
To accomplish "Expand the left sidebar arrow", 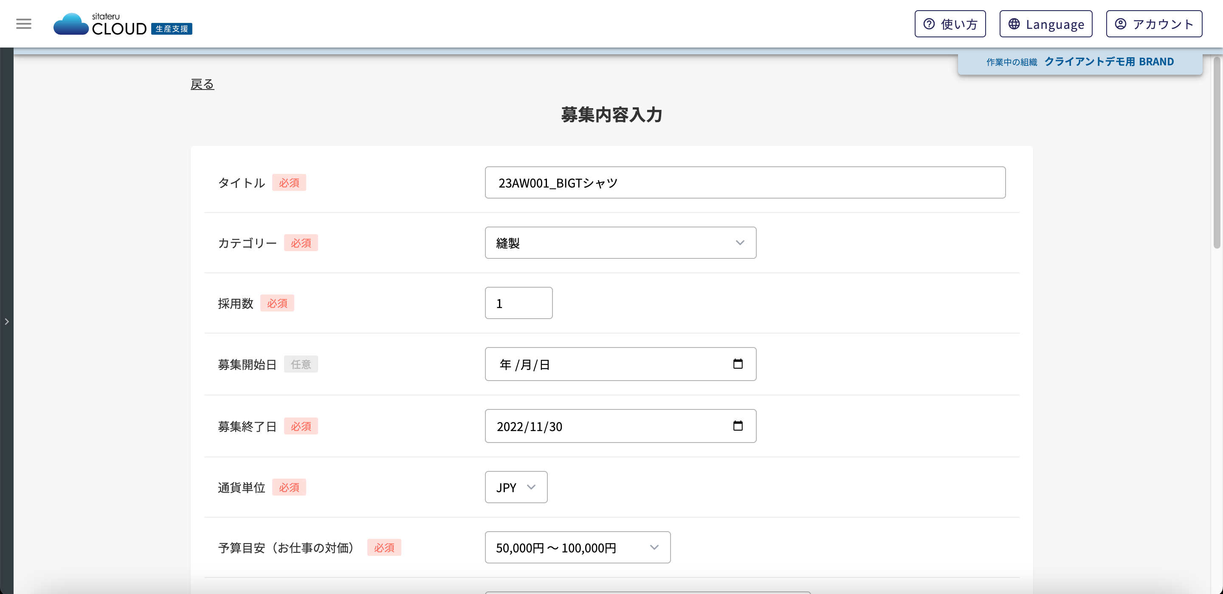I will pyautogui.click(x=7, y=322).
